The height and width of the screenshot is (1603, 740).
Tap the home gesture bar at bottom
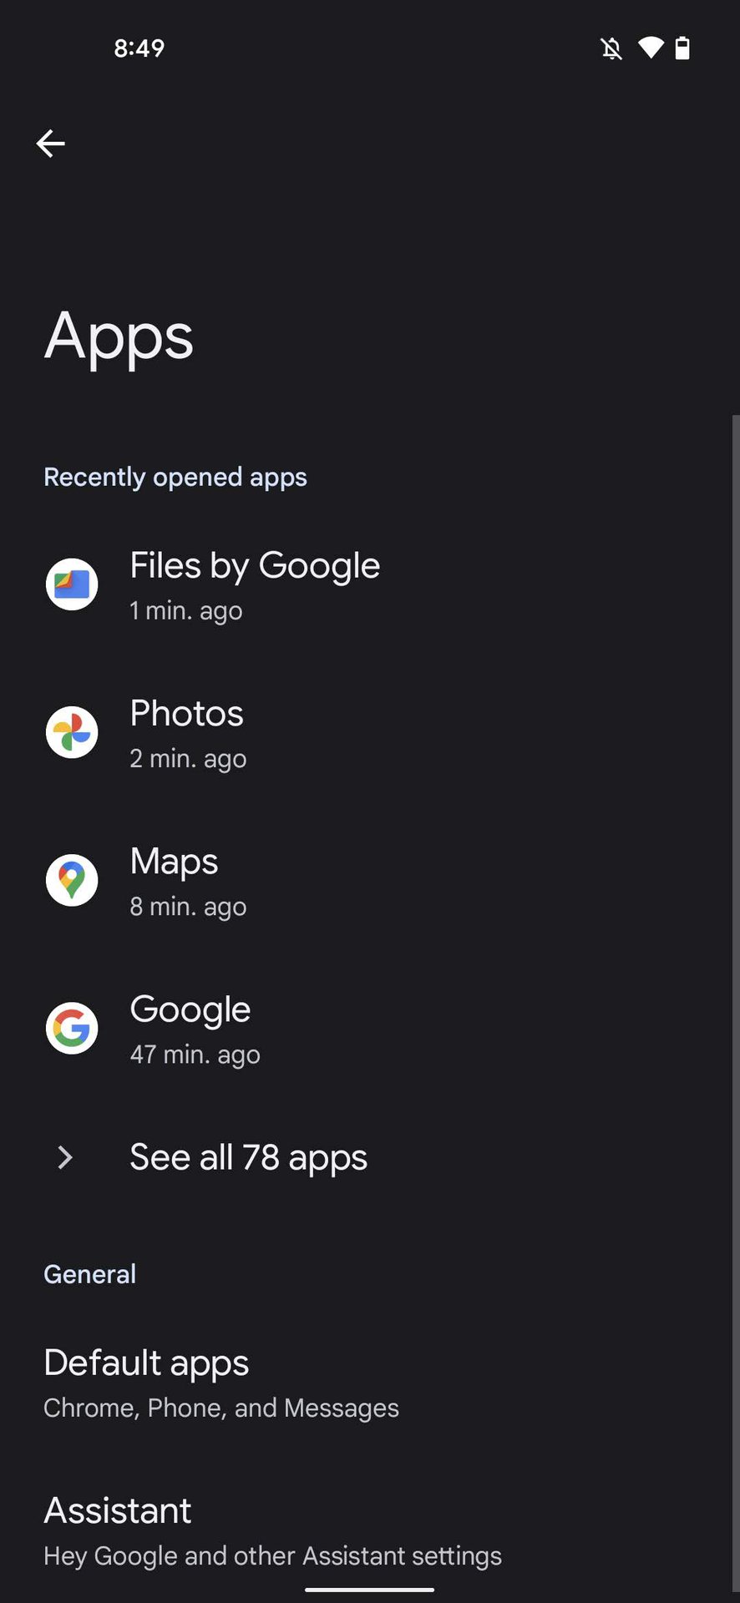coord(369,1590)
